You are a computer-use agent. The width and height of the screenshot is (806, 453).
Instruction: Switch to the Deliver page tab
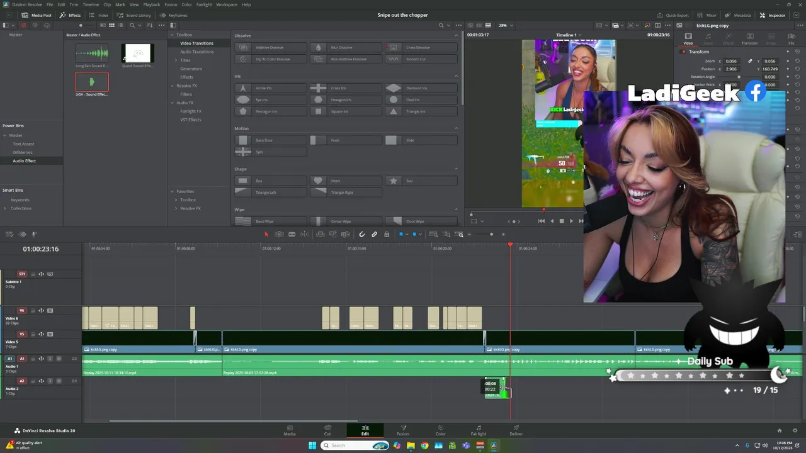pyautogui.click(x=516, y=430)
